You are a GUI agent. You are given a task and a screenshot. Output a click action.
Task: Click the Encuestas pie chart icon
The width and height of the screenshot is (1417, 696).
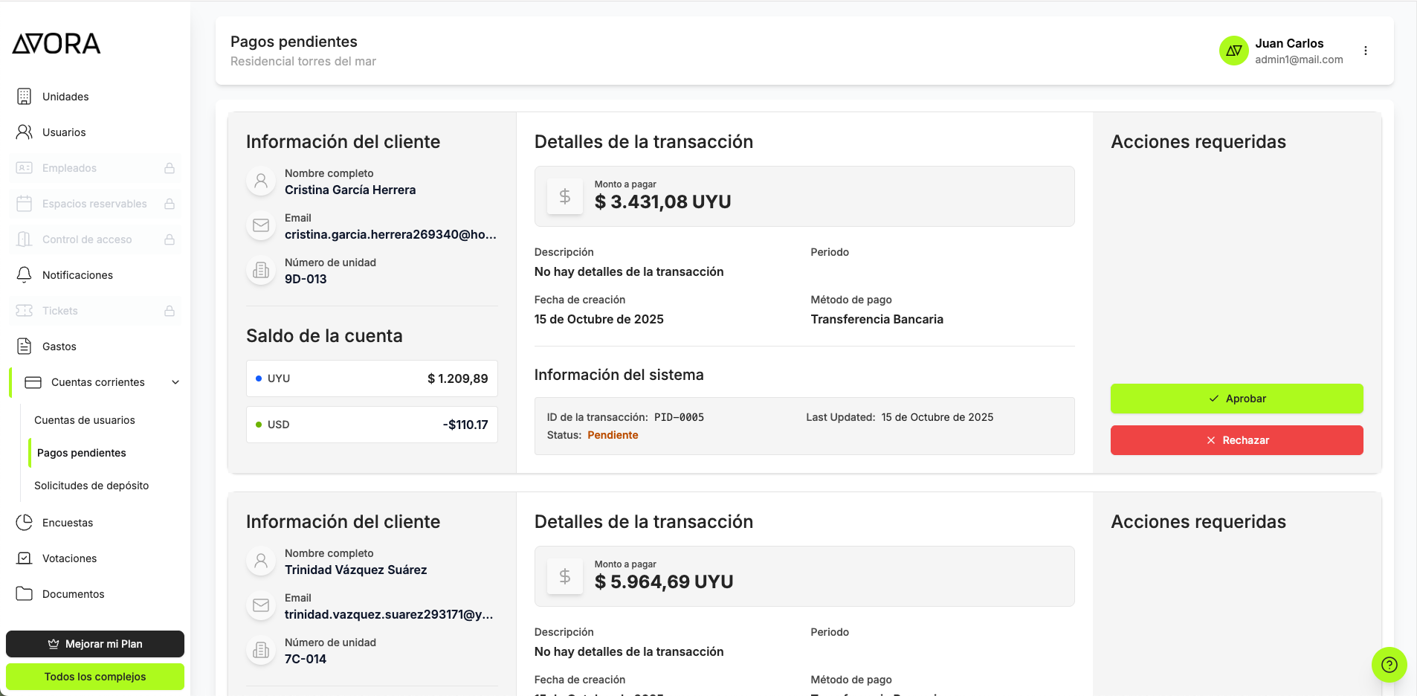tap(25, 522)
